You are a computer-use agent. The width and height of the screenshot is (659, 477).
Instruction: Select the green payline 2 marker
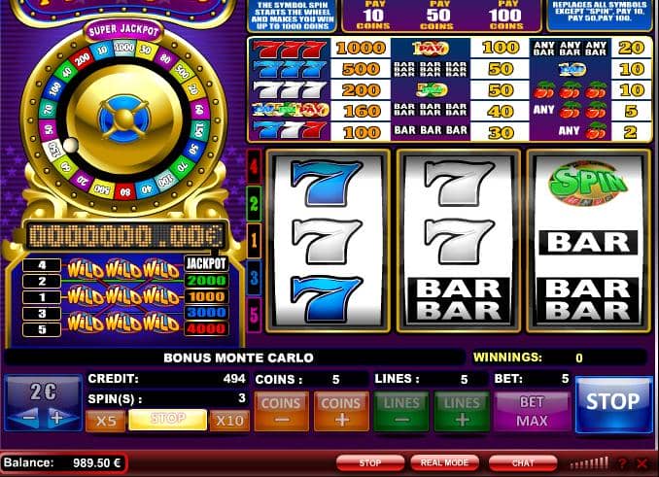point(254,204)
